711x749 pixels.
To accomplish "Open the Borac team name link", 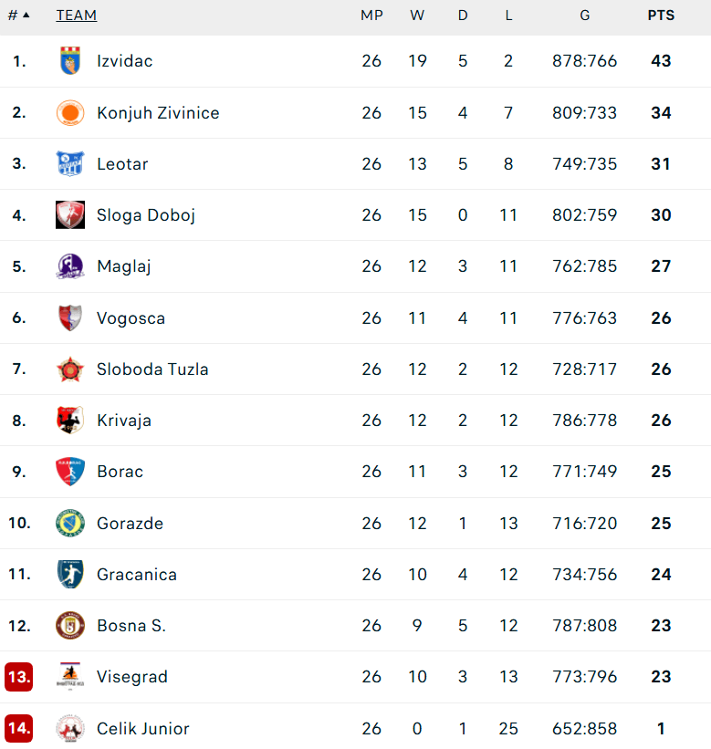I will tap(120, 472).
